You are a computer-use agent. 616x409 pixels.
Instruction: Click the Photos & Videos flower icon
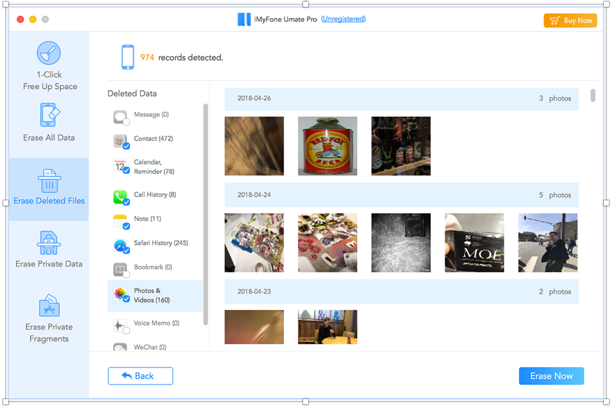120,294
